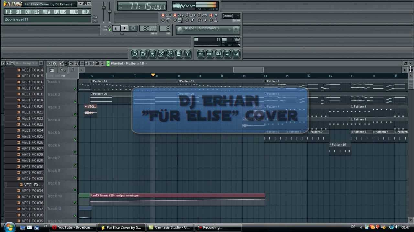
Task: Toggle typing keyboard to piano option
Action: pyautogui.click(x=167, y=15)
